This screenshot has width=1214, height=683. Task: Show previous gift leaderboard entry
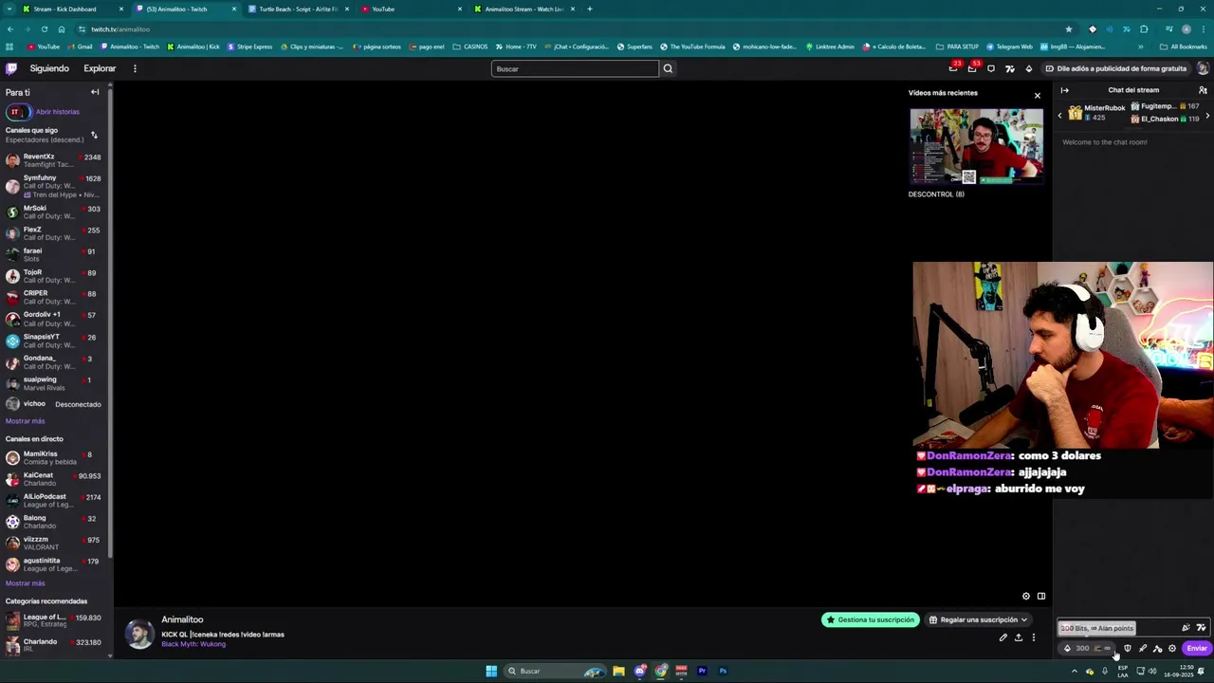coord(1060,115)
